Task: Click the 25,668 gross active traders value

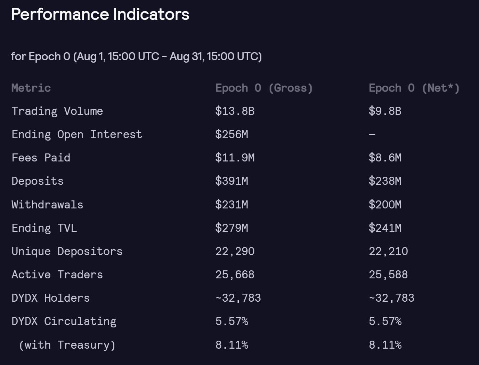Action: pos(235,275)
